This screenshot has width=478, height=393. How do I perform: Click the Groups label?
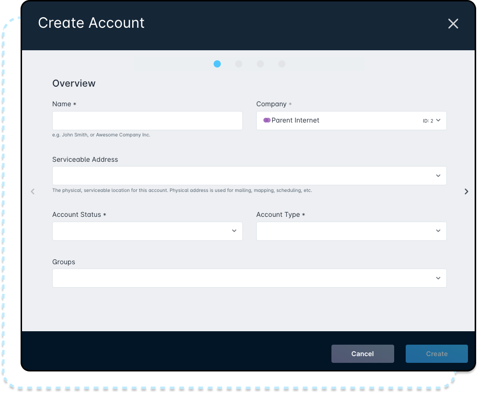pyautogui.click(x=64, y=262)
